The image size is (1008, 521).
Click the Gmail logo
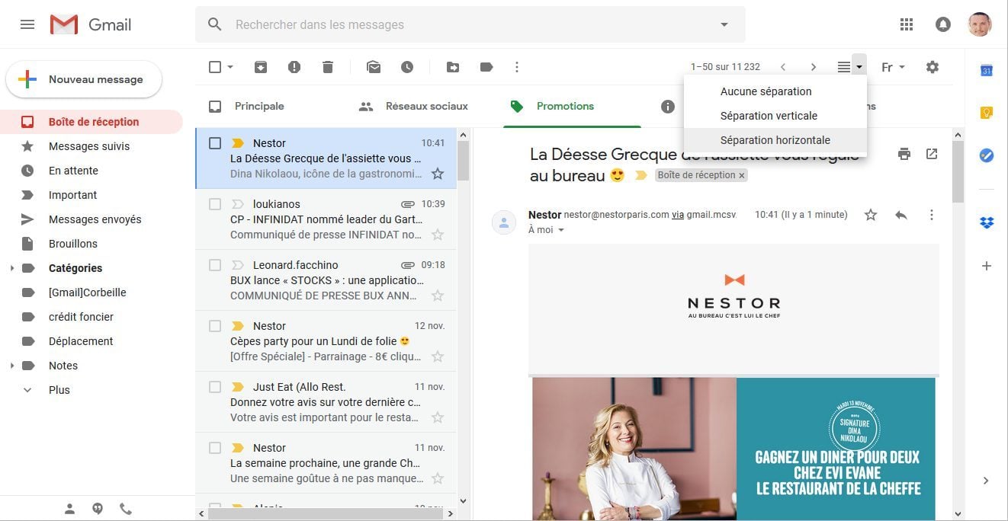[x=91, y=24]
